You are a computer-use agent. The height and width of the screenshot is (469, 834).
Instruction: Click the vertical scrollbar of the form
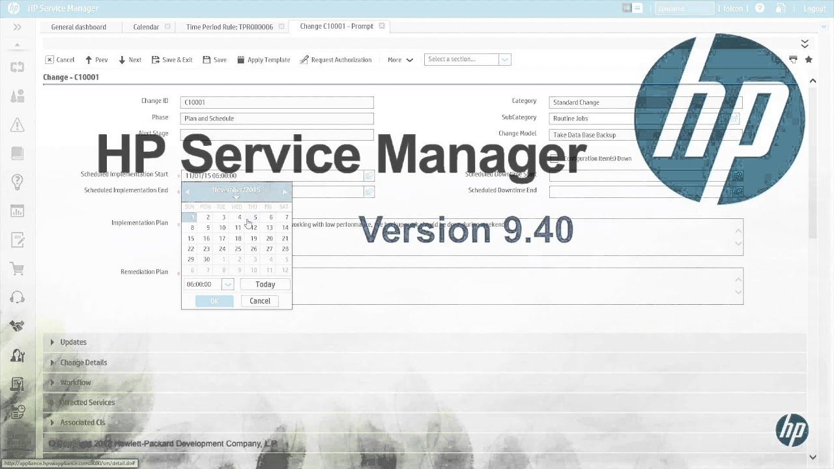[x=812, y=163]
